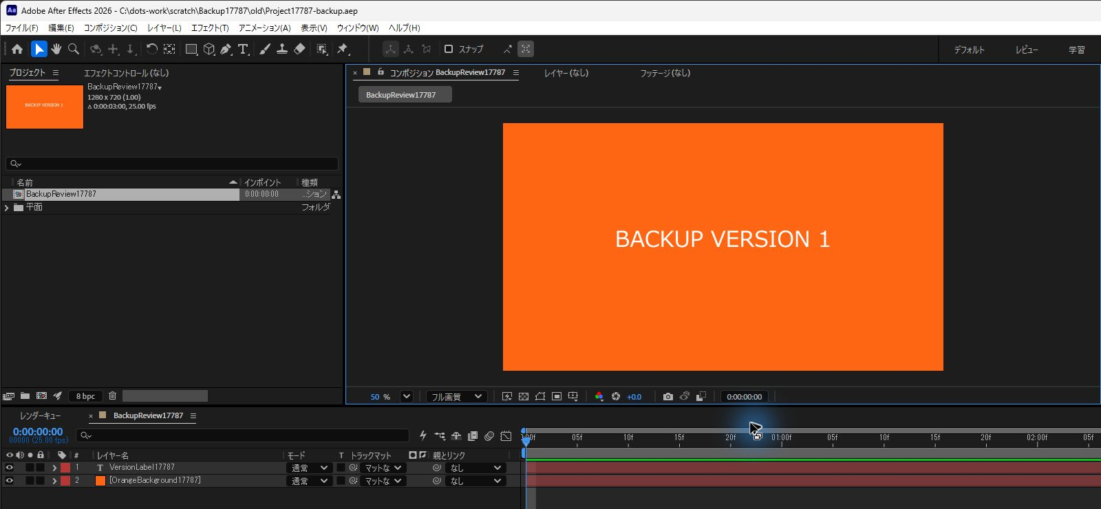Switch to the 学習 workspace
This screenshot has width=1101, height=509.
(1077, 50)
